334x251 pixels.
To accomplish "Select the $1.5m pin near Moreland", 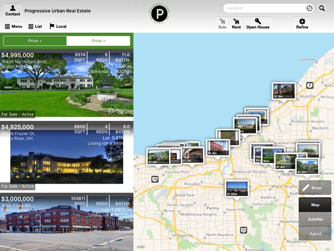I will [307, 167].
